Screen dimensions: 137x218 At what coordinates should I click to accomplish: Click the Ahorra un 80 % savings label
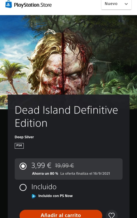tap(45, 174)
